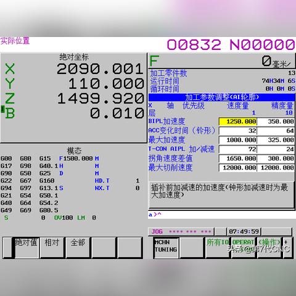Click the empty softkey after 全部
The width and height of the screenshot is (296, 296).
[x=104, y=248]
